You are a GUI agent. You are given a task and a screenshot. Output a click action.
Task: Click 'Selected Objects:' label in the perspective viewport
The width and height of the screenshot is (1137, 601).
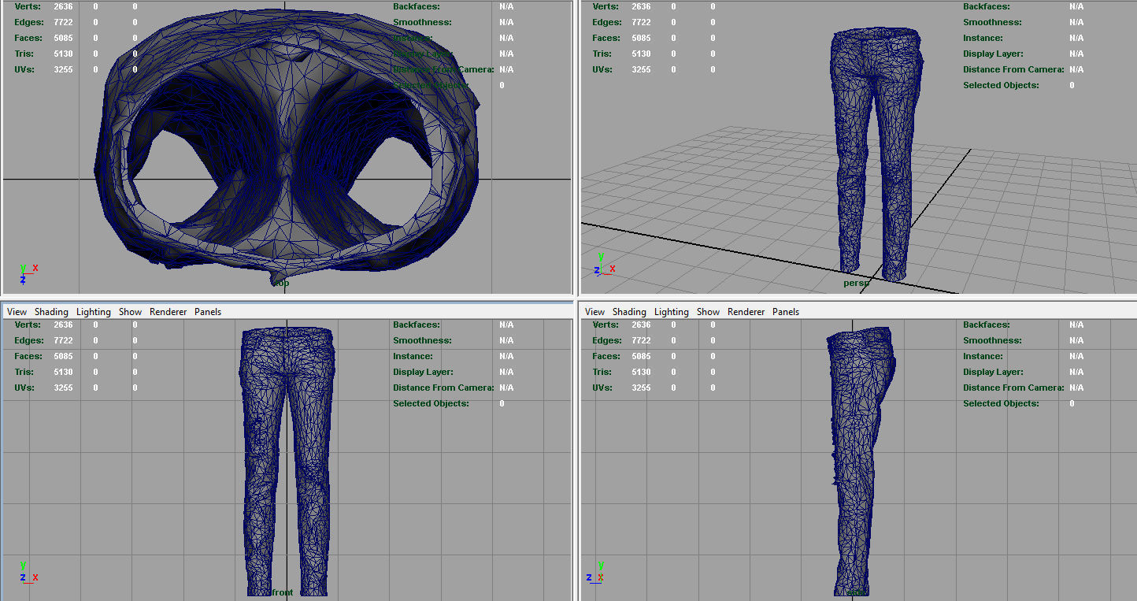click(x=1001, y=85)
